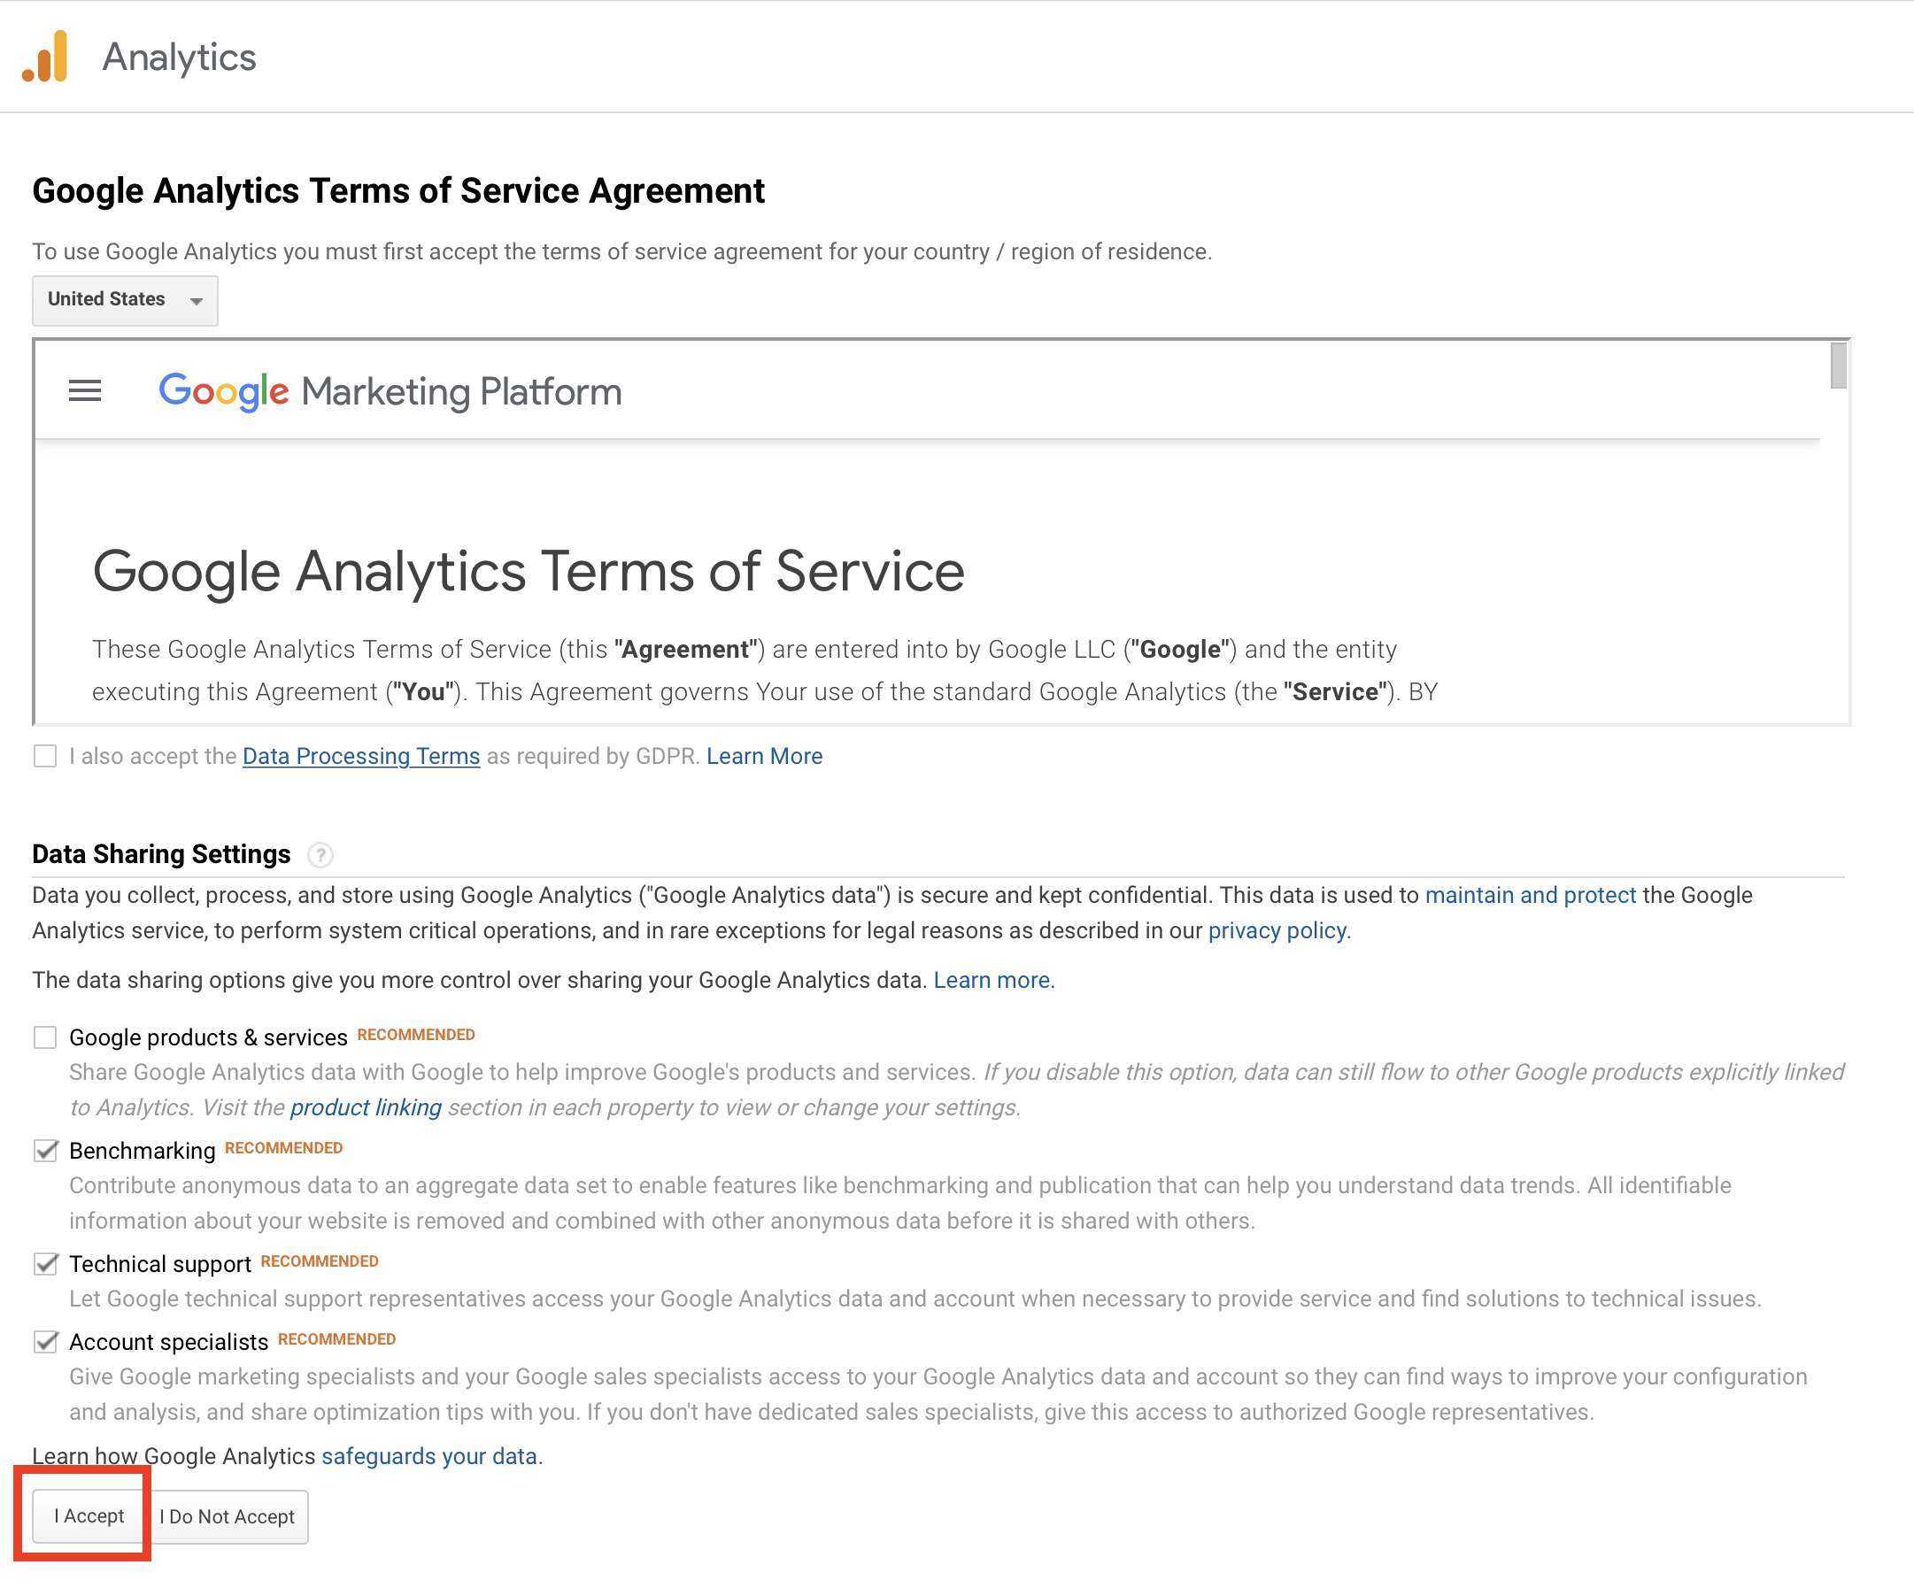Enable Google products & services sharing checkbox

(44, 1037)
